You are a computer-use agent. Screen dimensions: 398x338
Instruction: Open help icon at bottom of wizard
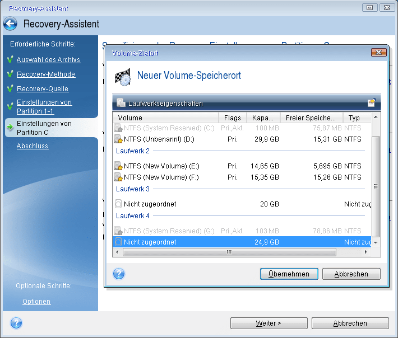click(x=16, y=323)
